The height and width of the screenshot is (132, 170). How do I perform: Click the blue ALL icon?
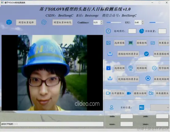click(141, 107)
